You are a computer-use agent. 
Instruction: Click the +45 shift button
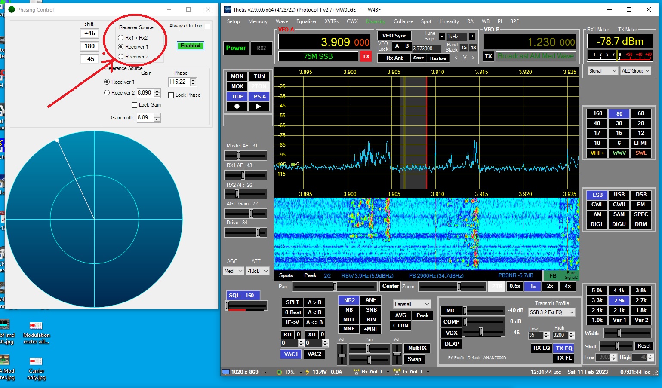click(x=89, y=33)
